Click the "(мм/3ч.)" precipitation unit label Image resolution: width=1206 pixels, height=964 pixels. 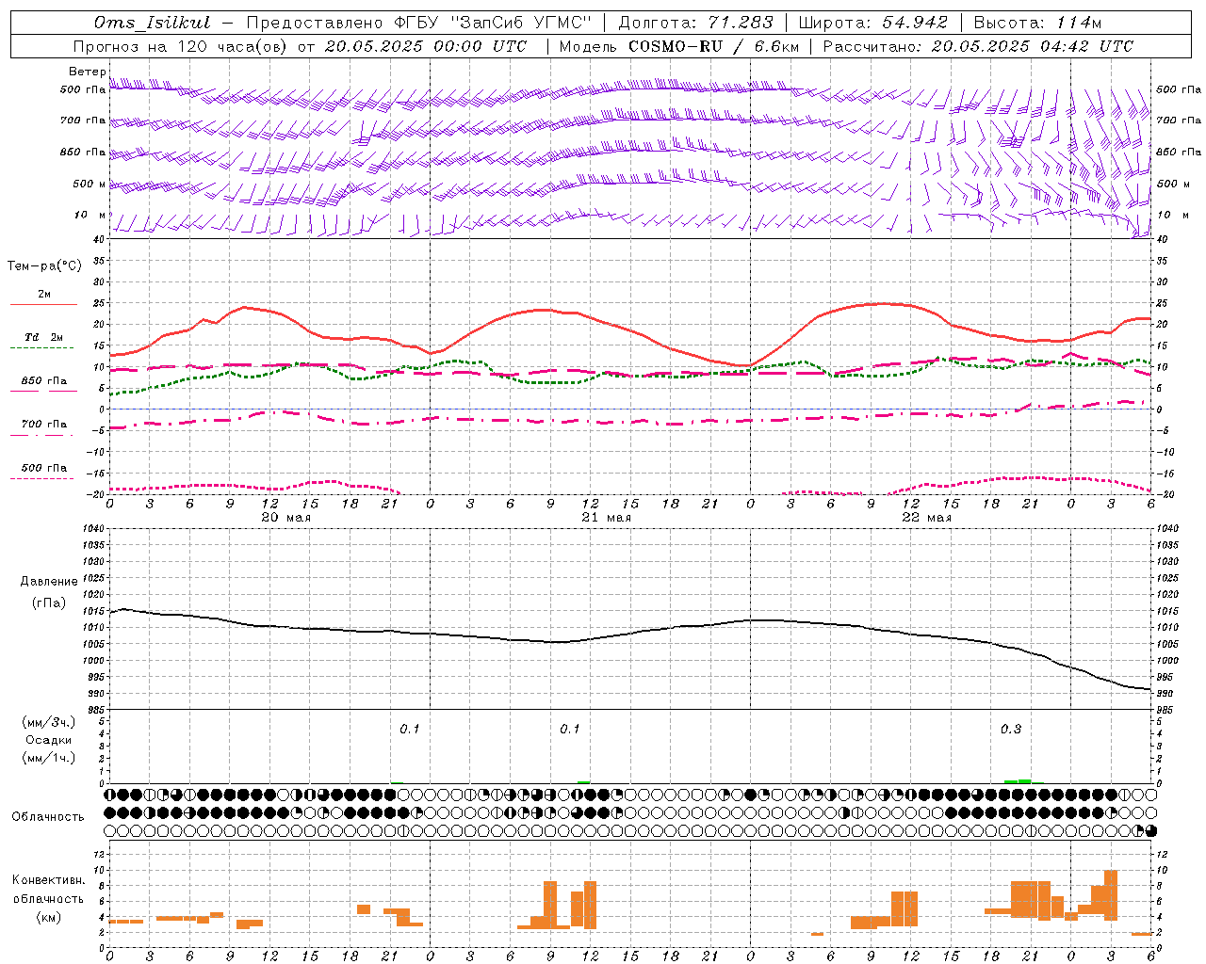click(49, 722)
